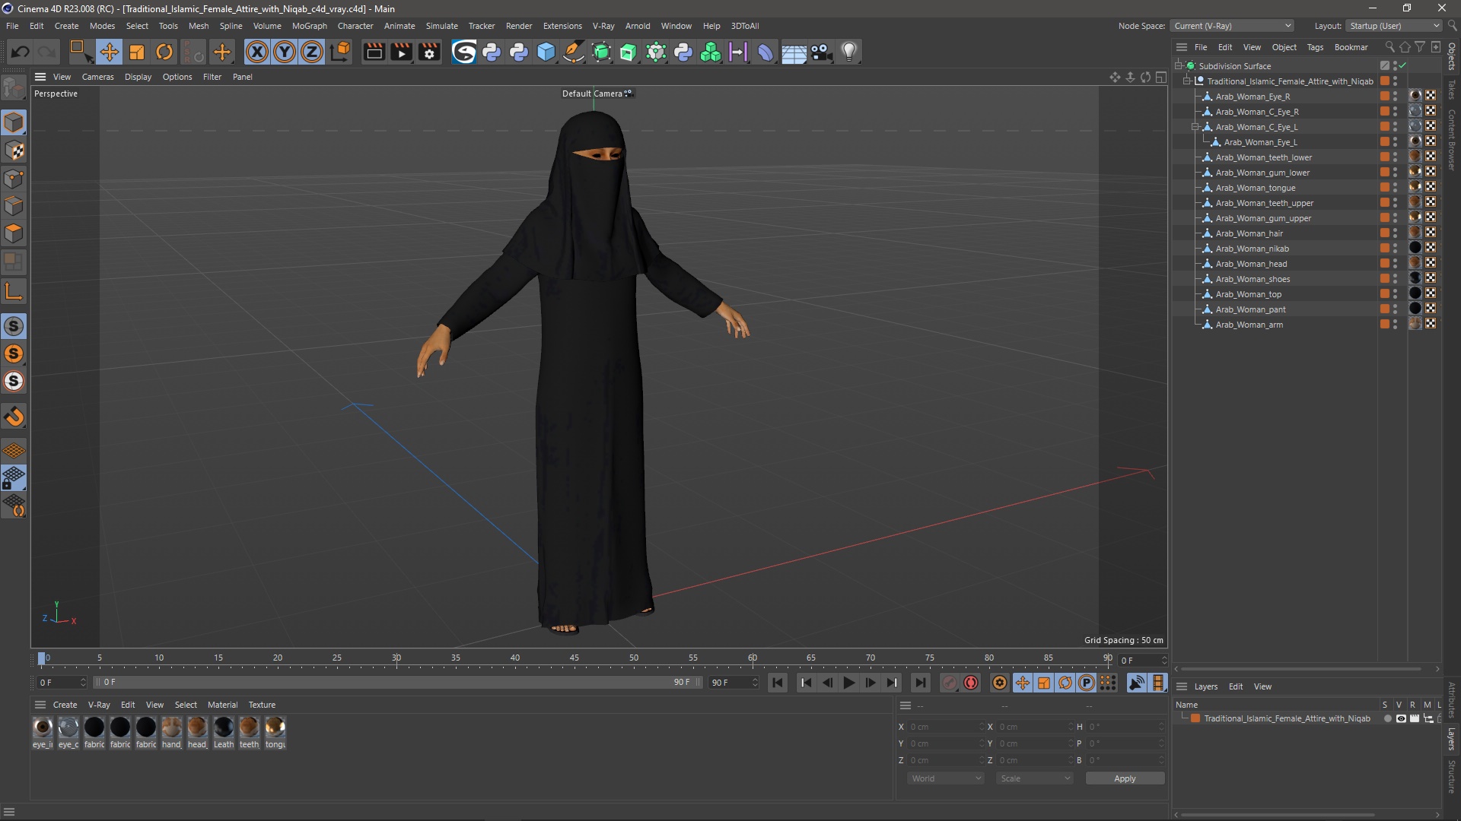Open the Layers menu in layer panel
Image resolution: width=1461 pixels, height=821 pixels.
click(x=1205, y=686)
